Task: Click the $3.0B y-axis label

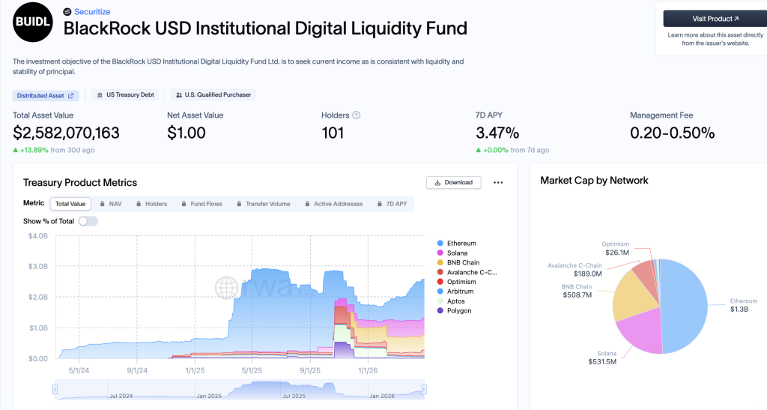Action: 37,267
